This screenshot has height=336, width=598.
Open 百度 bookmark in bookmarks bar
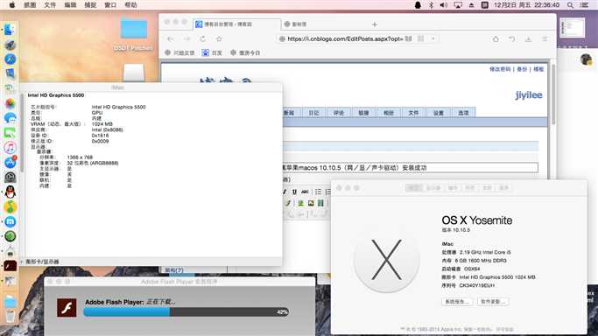[212, 53]
